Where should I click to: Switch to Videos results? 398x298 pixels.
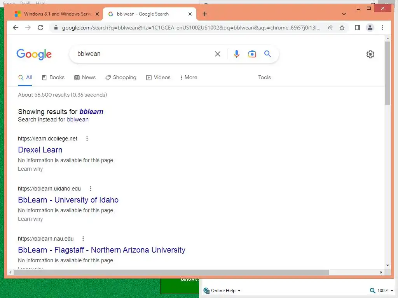pyautogui.click(x=158, y=77)
